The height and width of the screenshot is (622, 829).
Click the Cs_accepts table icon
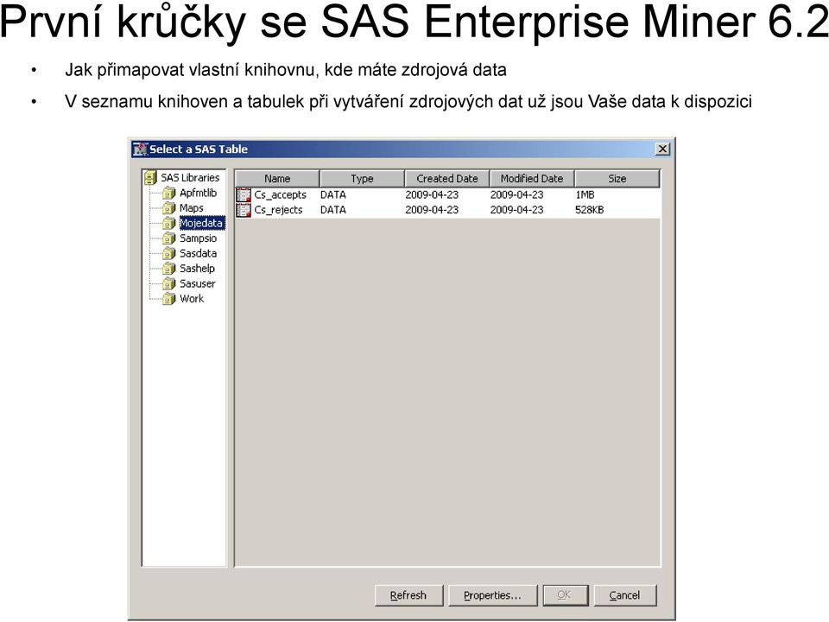pyautogui.click(x=244, y=194)
